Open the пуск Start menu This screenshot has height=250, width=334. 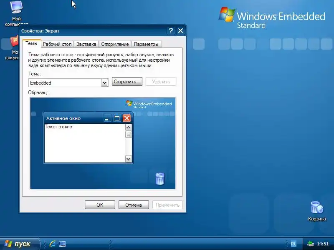pos(20,244)
